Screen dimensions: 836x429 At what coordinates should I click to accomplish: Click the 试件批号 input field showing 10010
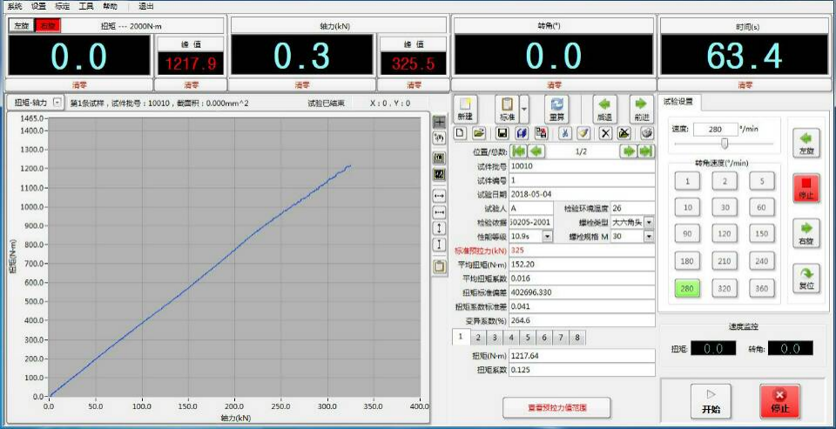point(581,165)
